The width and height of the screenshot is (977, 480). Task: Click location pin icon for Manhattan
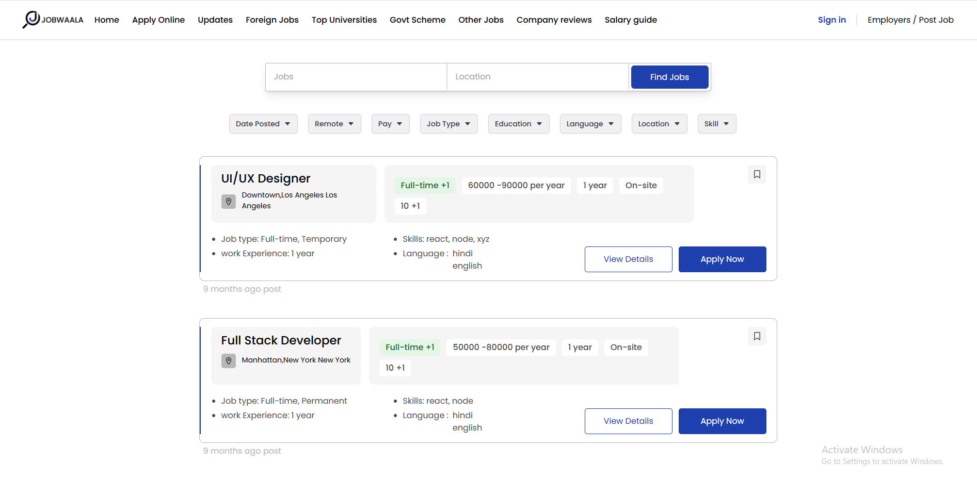(229, 360)
